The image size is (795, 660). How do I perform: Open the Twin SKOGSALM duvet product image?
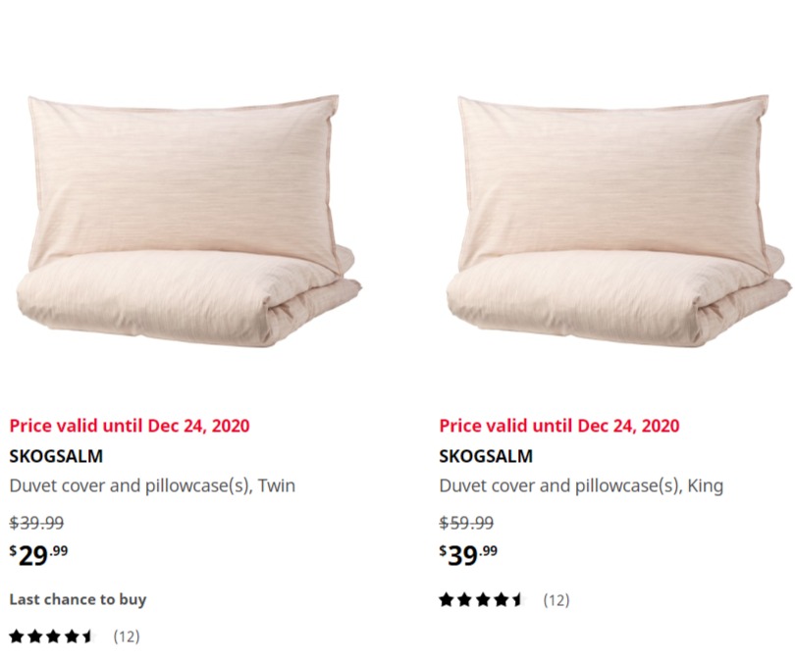pos(188,221)
